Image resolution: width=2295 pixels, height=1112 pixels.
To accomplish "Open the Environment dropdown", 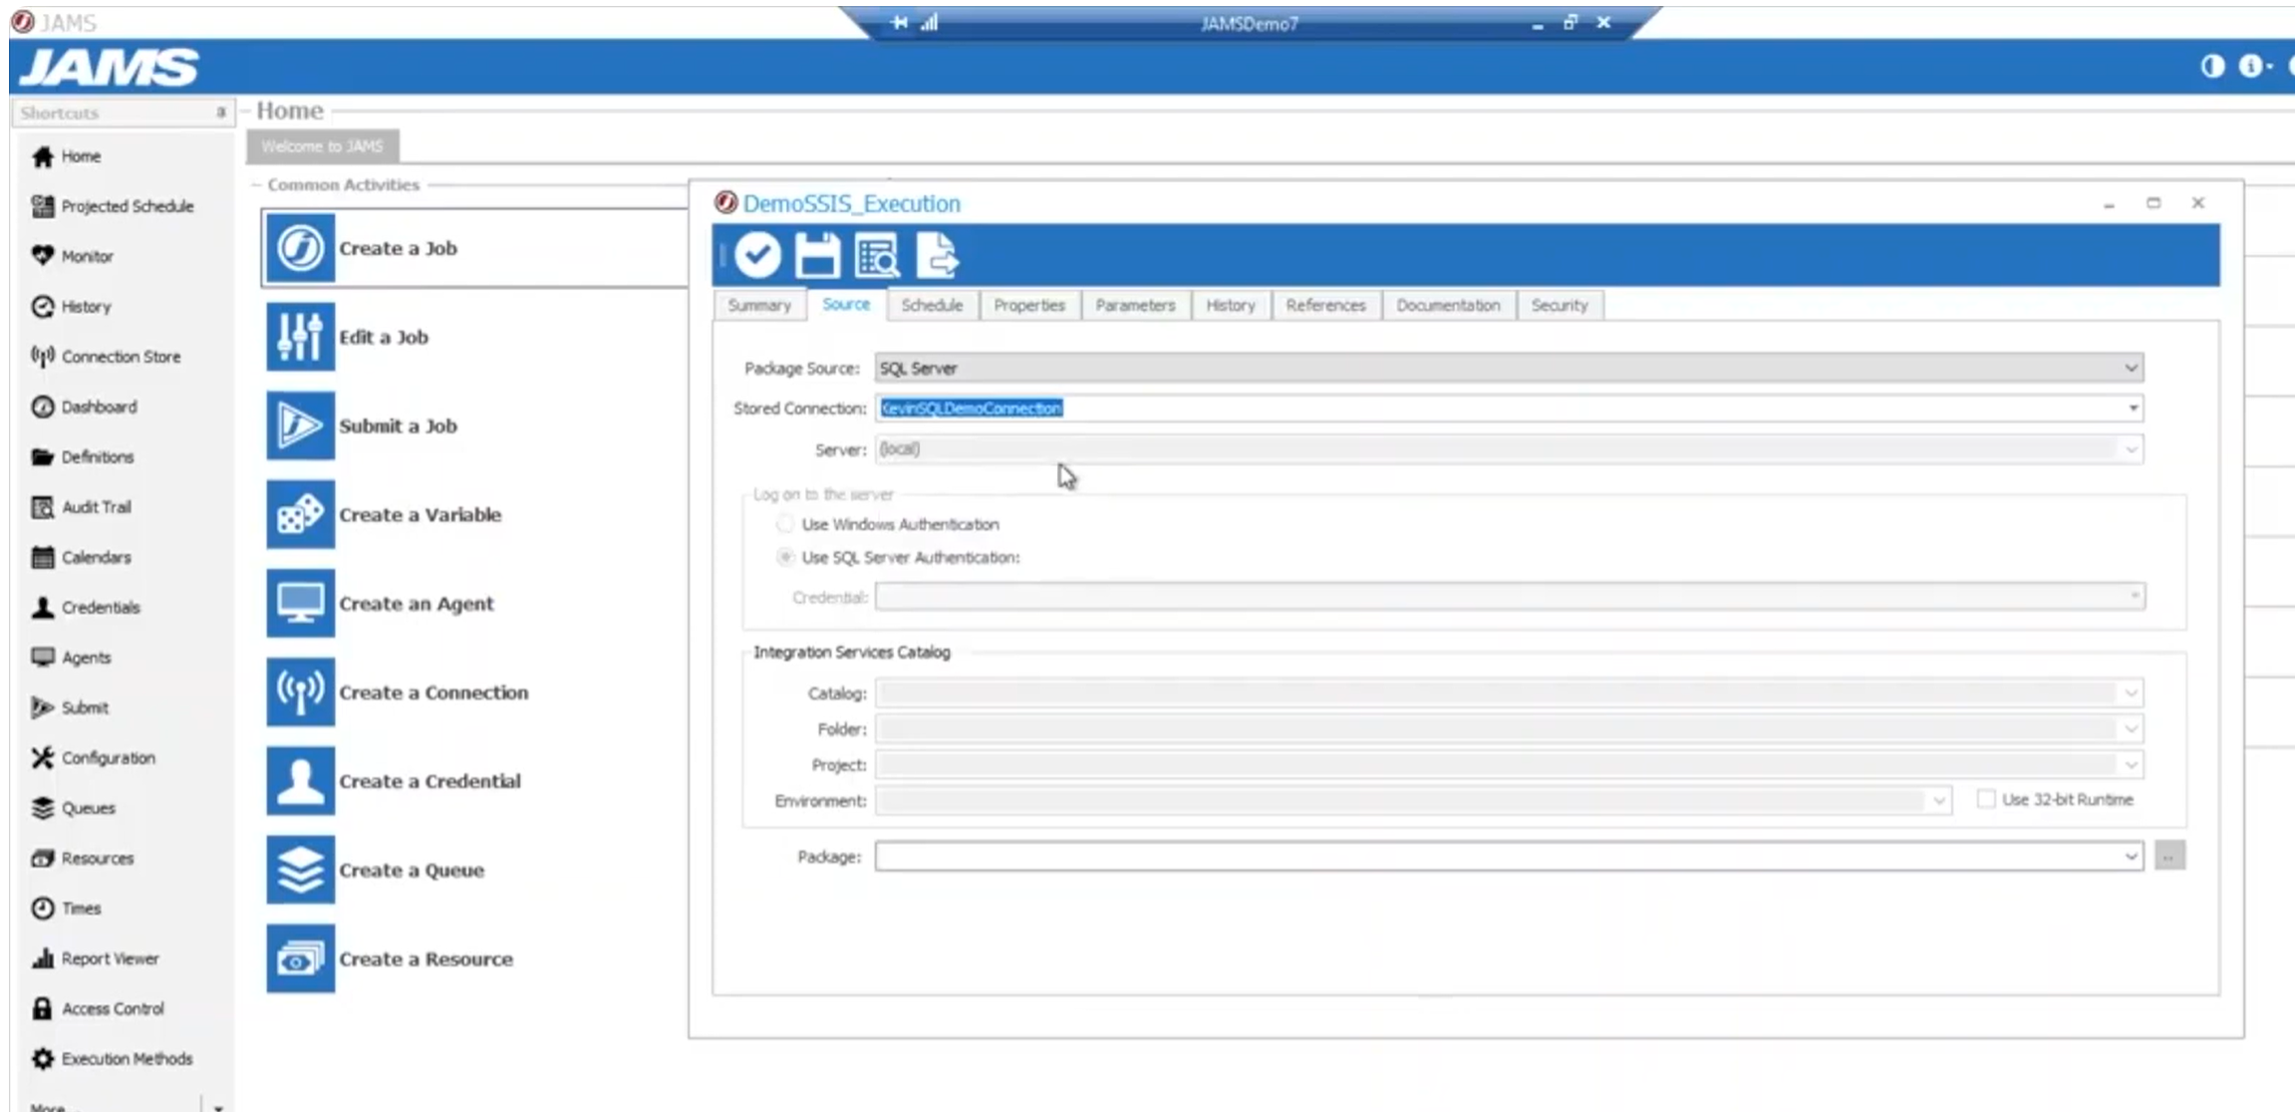I will point(1938,800).
